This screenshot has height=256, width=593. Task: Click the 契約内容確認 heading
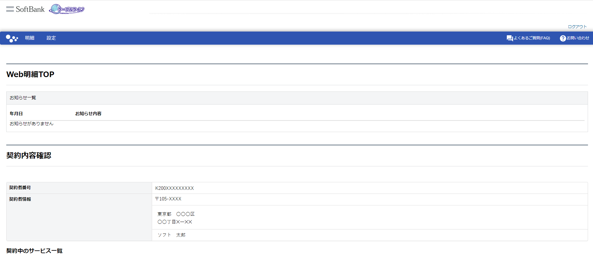tap(29, 155)
